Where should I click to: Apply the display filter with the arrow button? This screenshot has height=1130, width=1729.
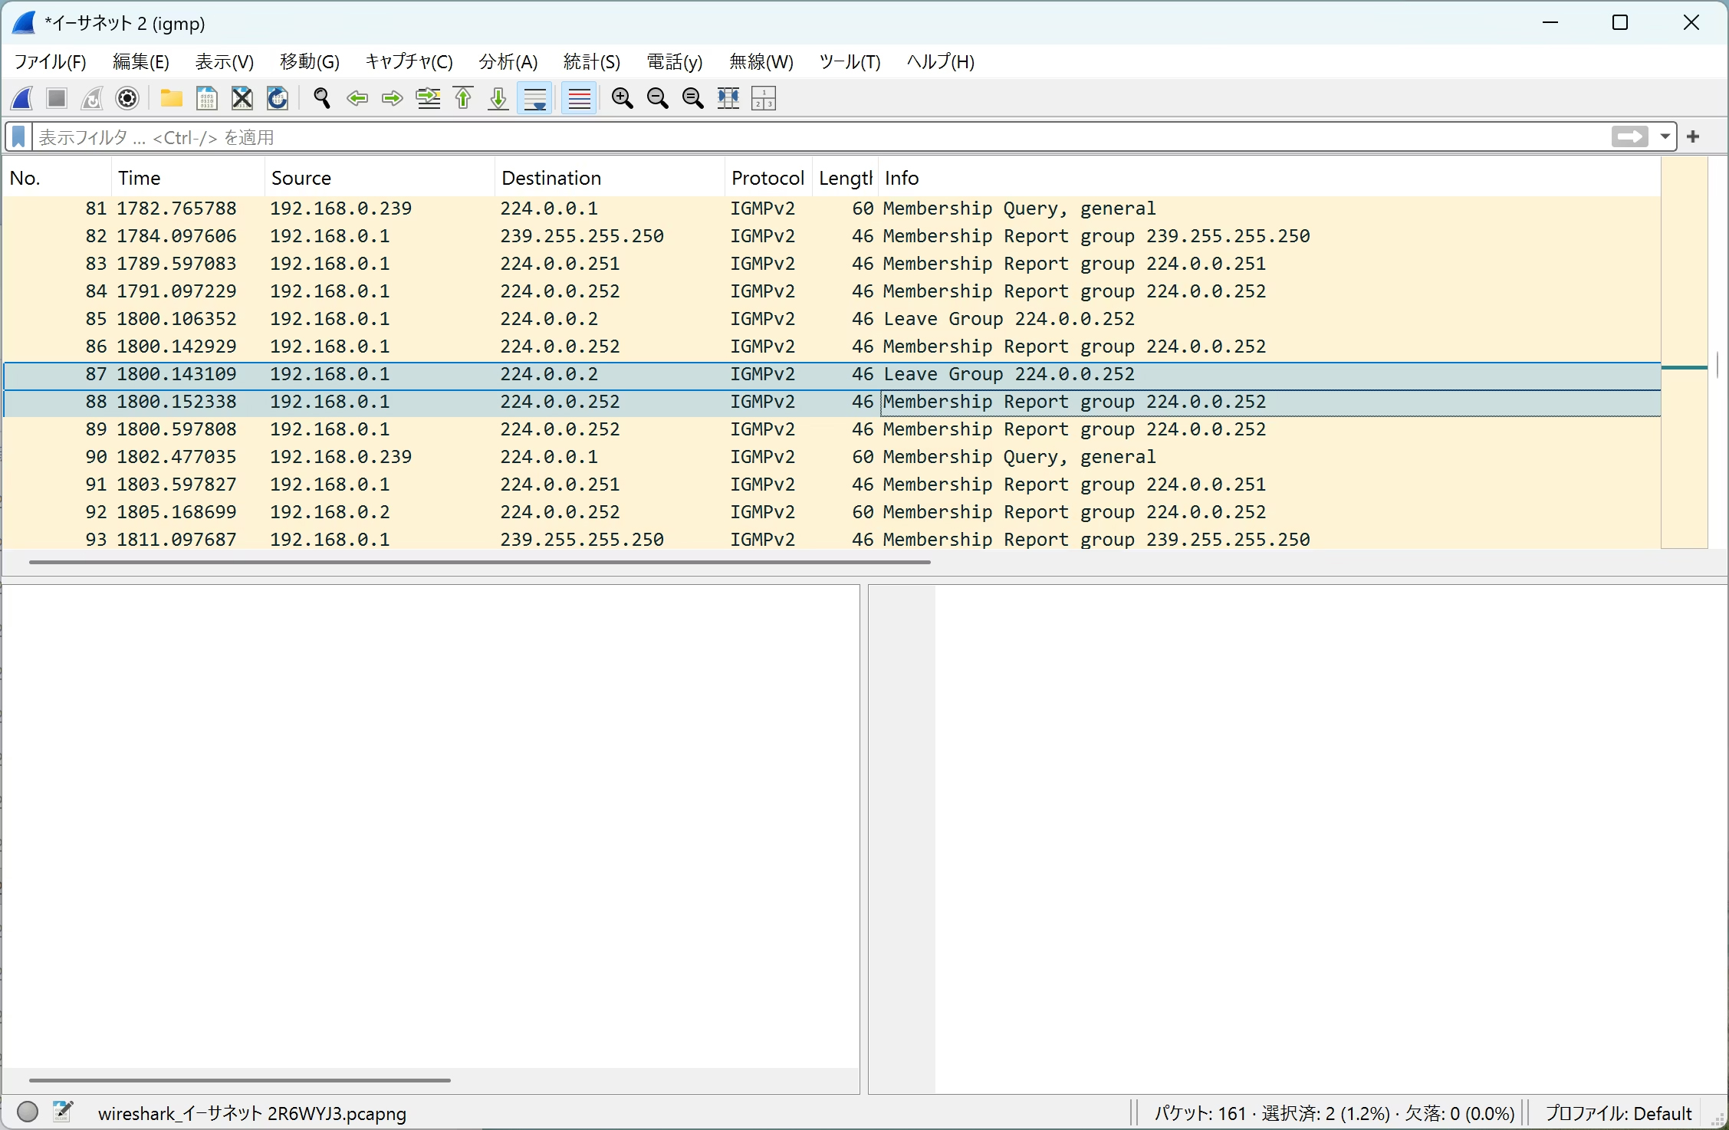(1629, 137)
